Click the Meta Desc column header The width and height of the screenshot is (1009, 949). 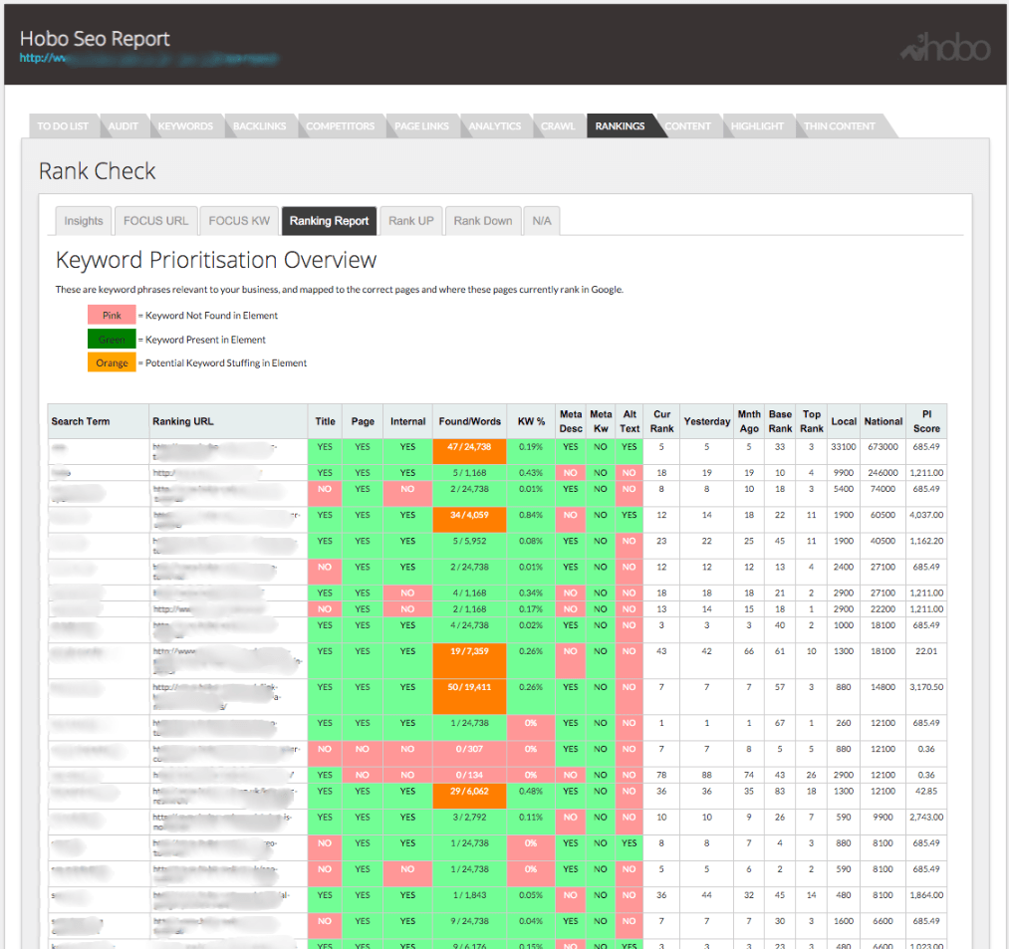click(571, 421)
